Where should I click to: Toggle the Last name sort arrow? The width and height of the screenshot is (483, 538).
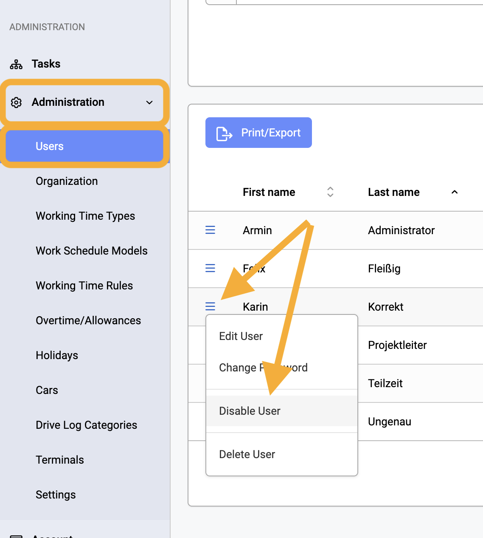pyautogui.click(x=455, y=192)
